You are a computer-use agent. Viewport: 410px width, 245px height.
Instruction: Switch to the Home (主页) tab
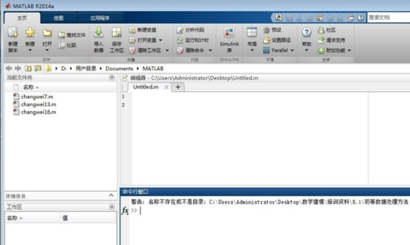[x=22, y=18]
